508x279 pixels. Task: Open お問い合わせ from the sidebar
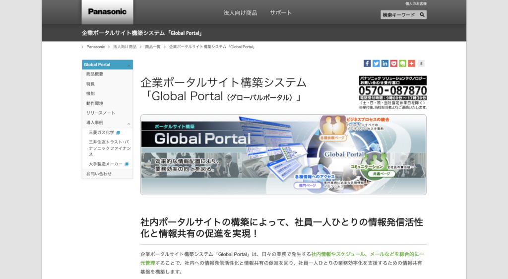pyautogui.click(x=99, y=174)
